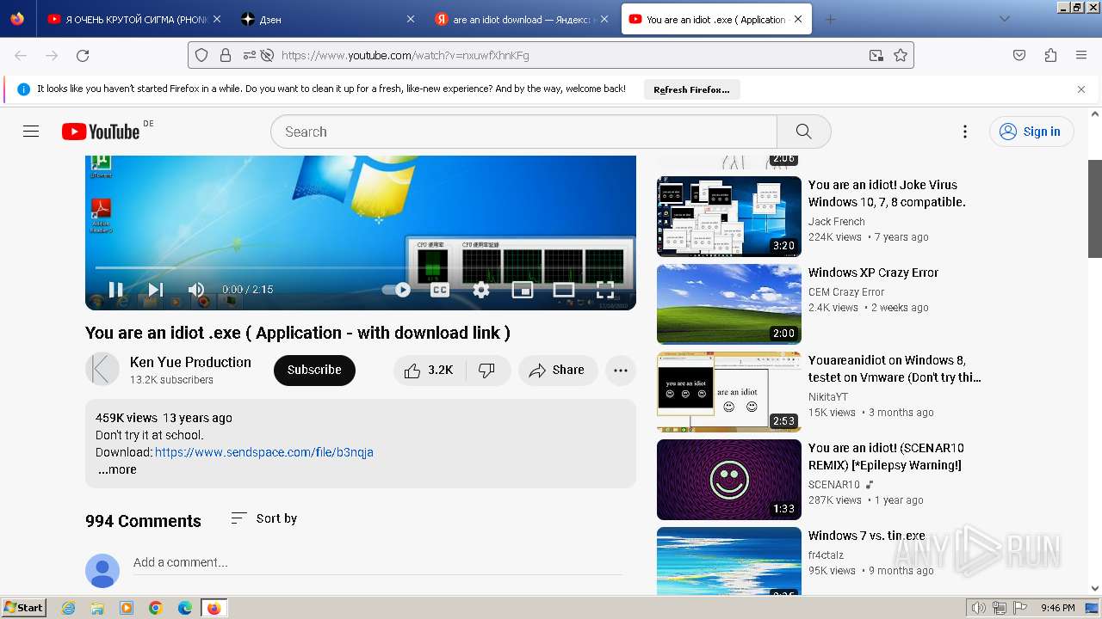Open YouTube hamburger guide menu
Viewport: 1102px width, 619px height.
point(31,132)
